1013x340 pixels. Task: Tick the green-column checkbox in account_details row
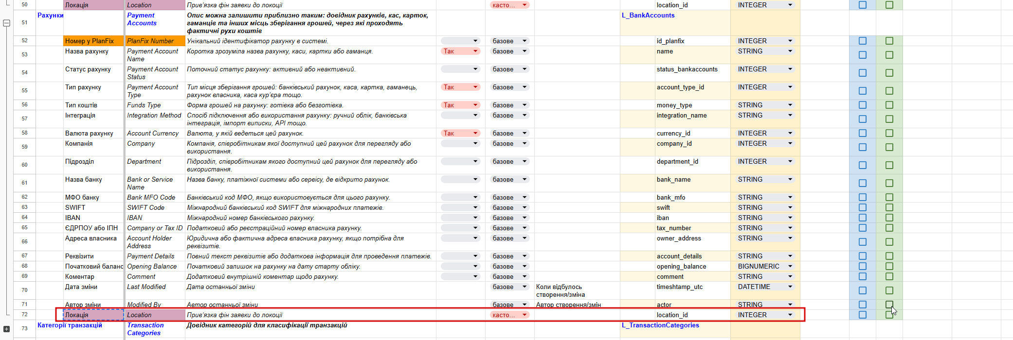889,256
